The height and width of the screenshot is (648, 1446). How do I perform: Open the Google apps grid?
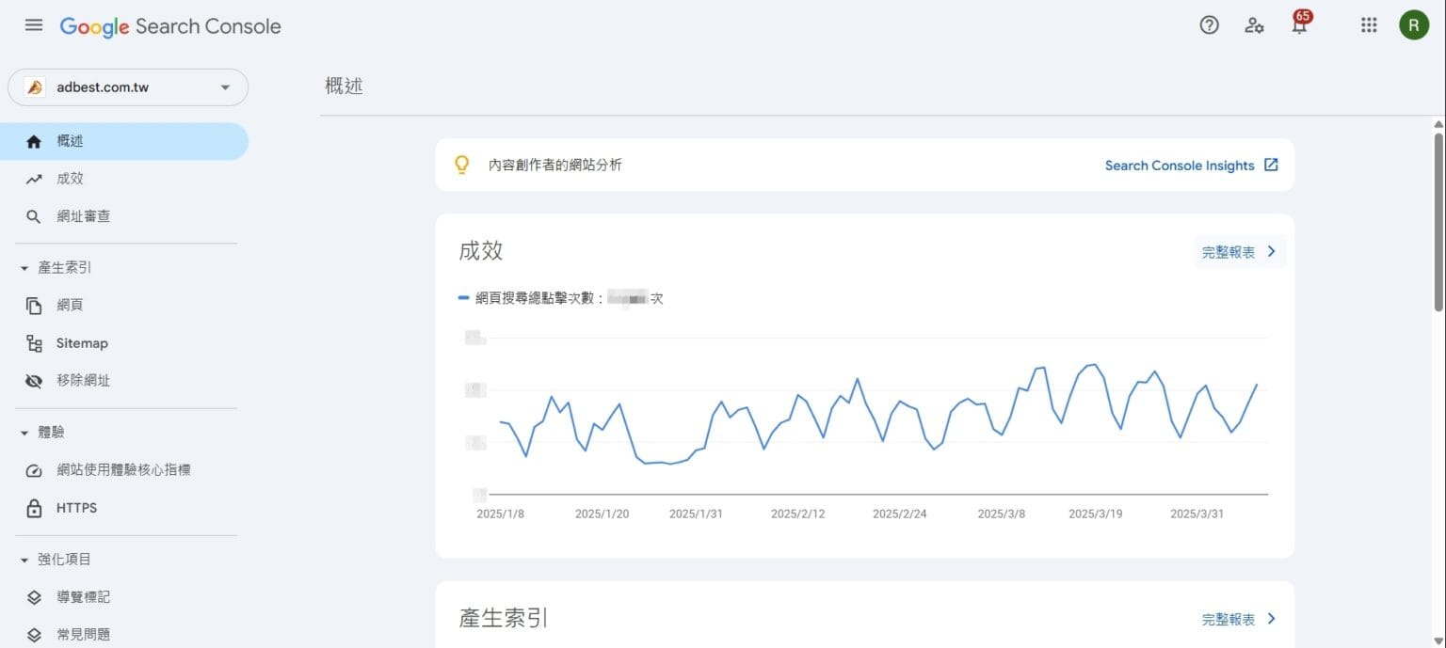tap(1369, 25)
